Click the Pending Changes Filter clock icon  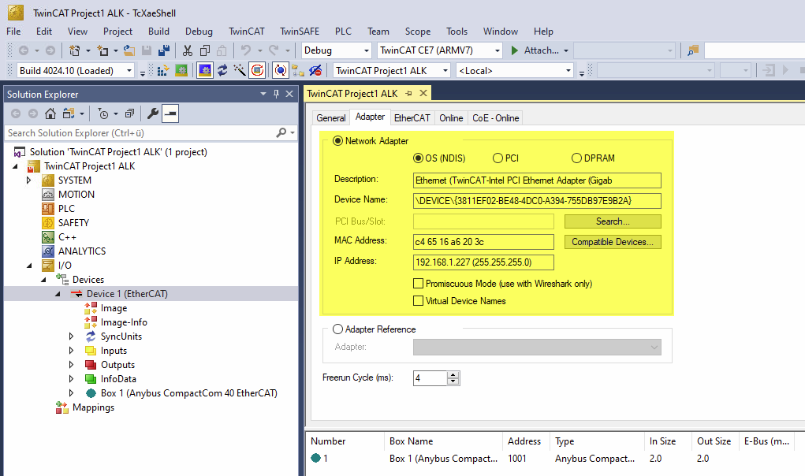(103, 113)
